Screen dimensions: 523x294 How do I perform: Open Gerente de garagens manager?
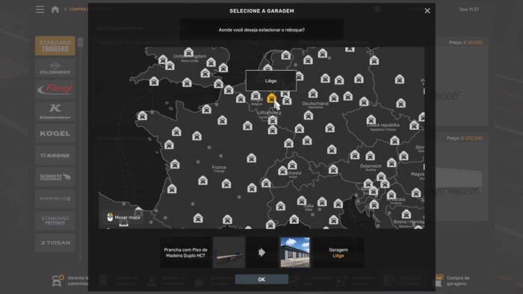214,281
